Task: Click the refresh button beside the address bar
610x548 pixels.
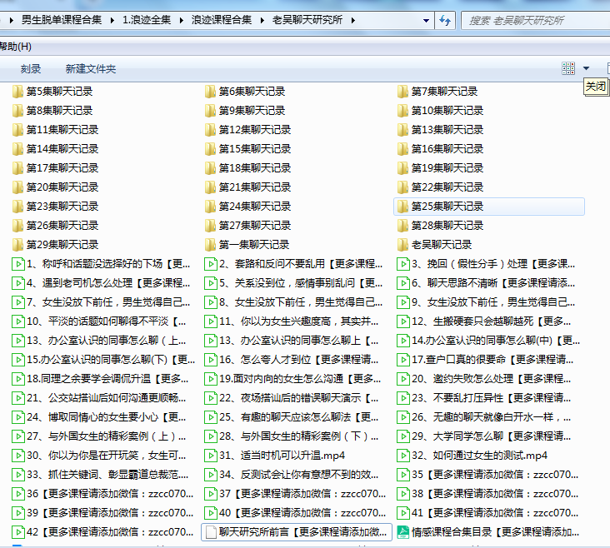Action: (x=445, y=20)
